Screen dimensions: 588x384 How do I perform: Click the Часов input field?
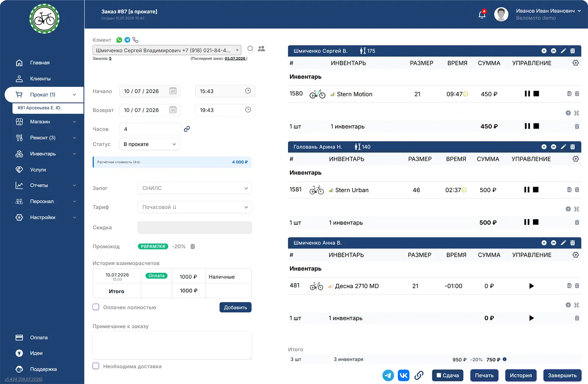tap(150, 129)
